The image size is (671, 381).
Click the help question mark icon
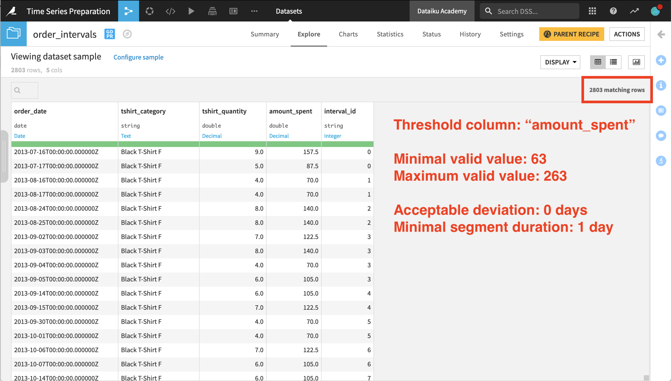click(613, 11)
